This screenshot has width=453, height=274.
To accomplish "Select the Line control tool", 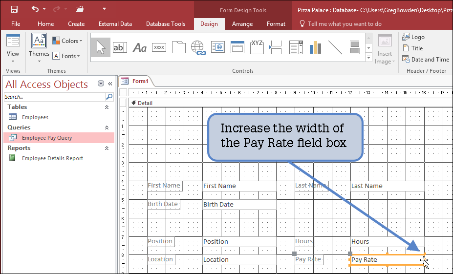I will point(335,47).
